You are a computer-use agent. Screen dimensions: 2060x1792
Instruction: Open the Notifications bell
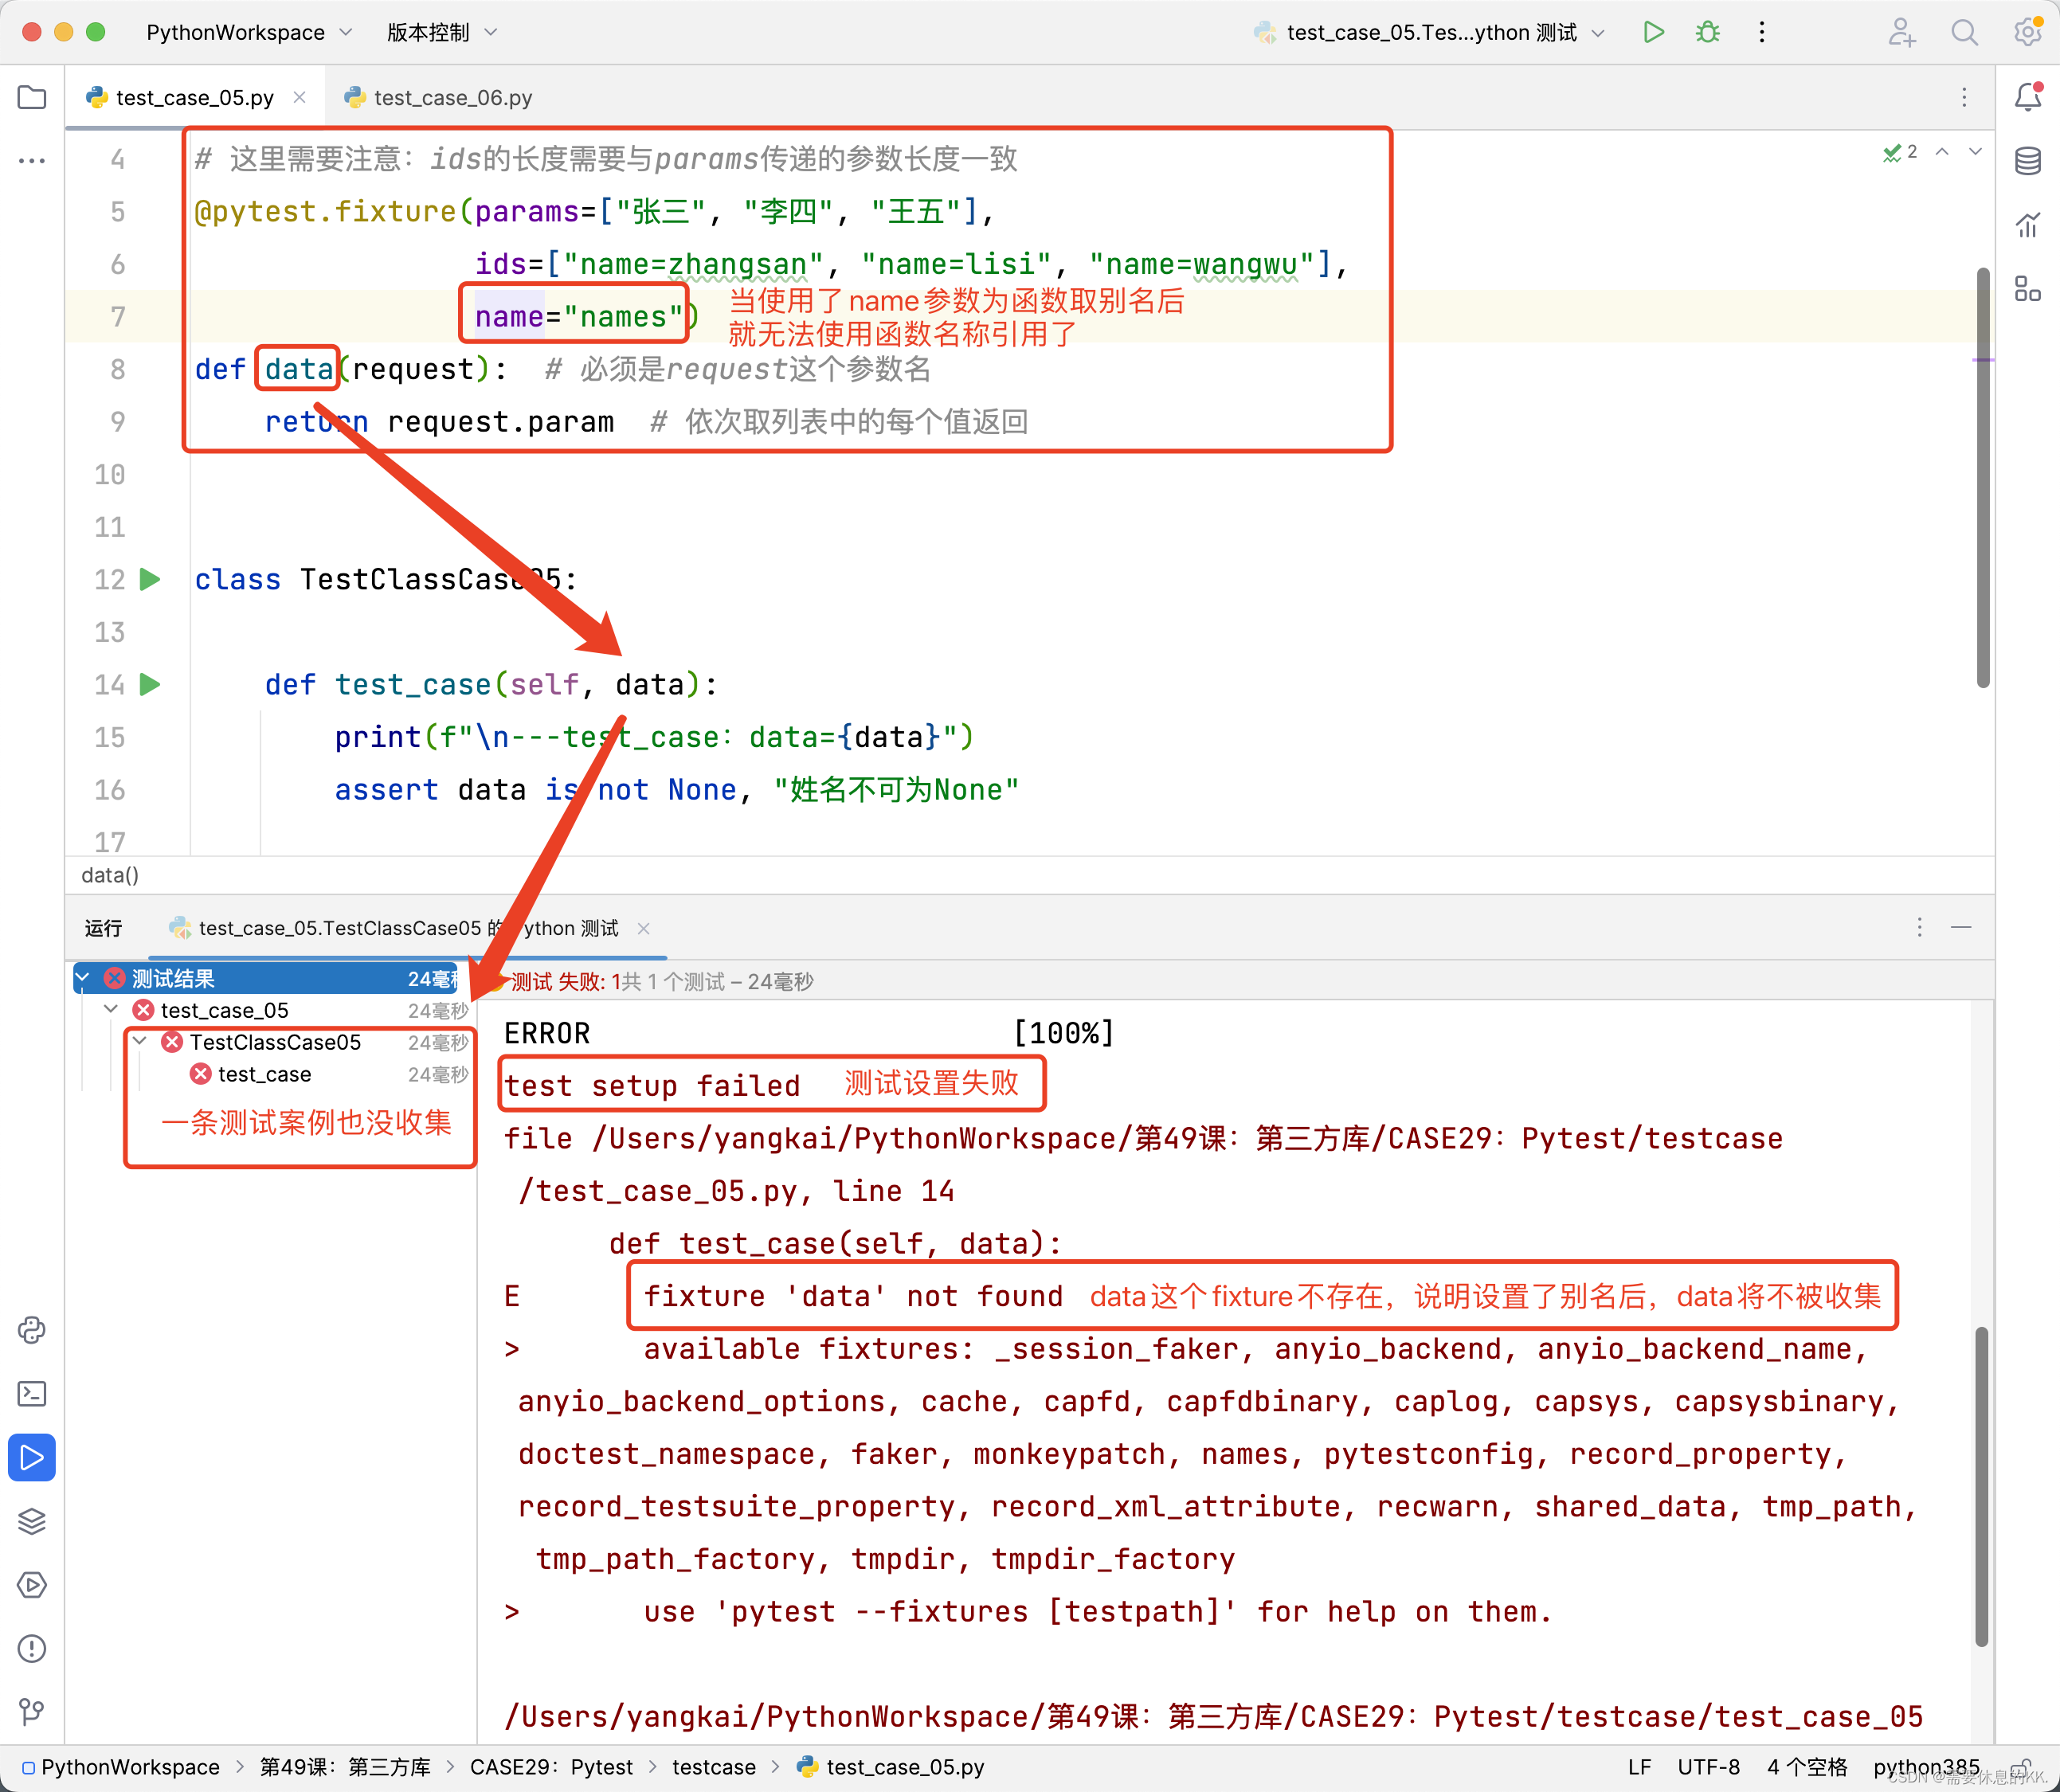(2028, 97)
